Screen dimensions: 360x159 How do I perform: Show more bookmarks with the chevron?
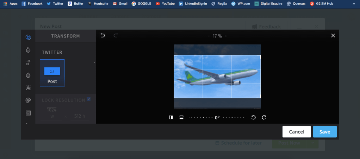coord(353,4)
